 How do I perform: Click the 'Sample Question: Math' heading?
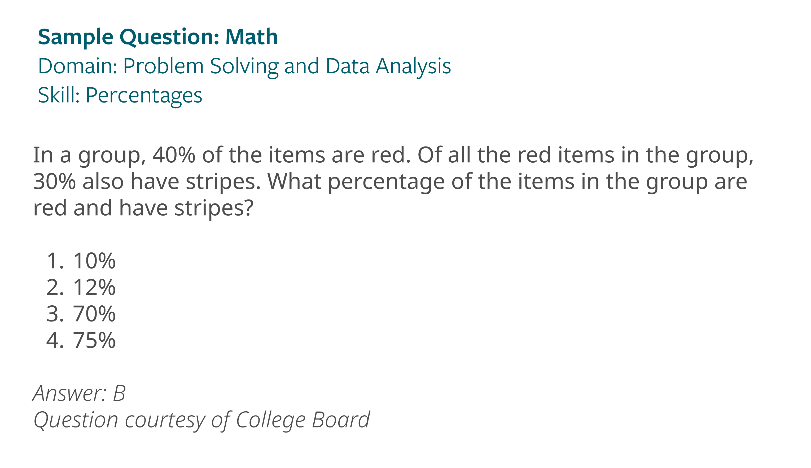point(158,38)
